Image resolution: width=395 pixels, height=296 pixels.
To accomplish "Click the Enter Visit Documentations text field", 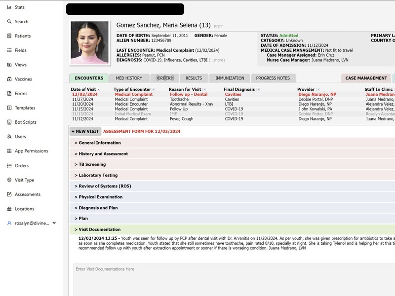I will [232, 279].
